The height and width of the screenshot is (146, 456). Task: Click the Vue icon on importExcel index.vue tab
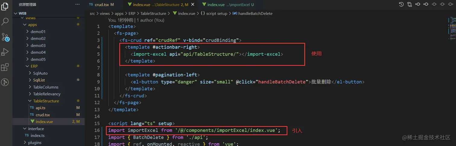[204, 5]
